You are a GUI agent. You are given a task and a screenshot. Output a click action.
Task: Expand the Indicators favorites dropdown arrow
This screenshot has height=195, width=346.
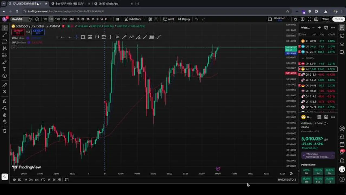click(144, 19)
